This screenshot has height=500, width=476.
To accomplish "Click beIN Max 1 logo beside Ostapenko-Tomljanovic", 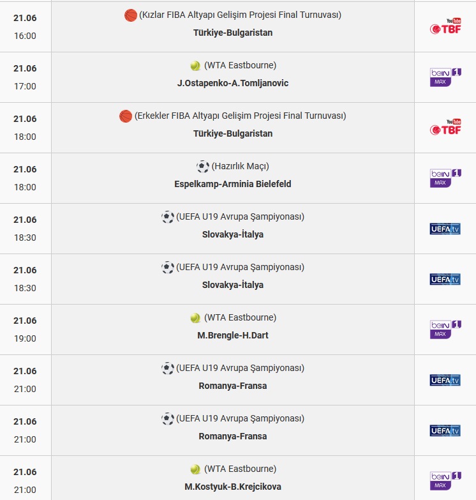I will 445,77.
